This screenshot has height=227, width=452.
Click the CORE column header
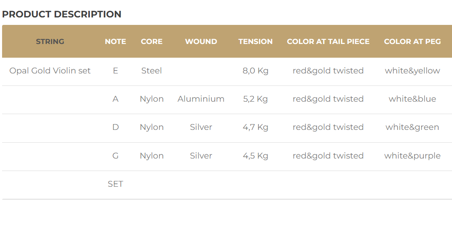(x=151, y=41)
